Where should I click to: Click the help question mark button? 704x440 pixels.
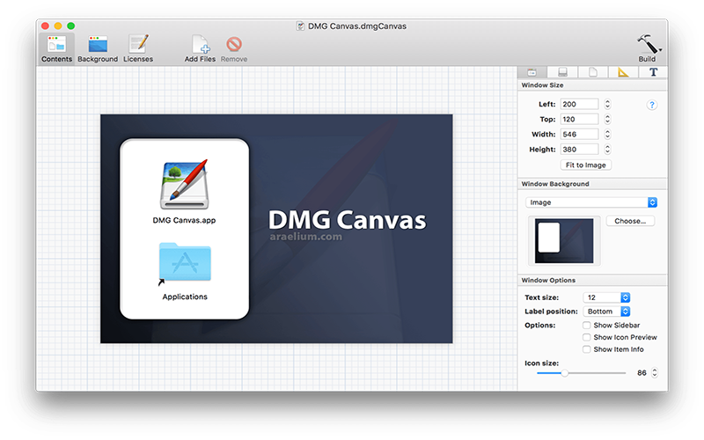[x=652, y=105]
